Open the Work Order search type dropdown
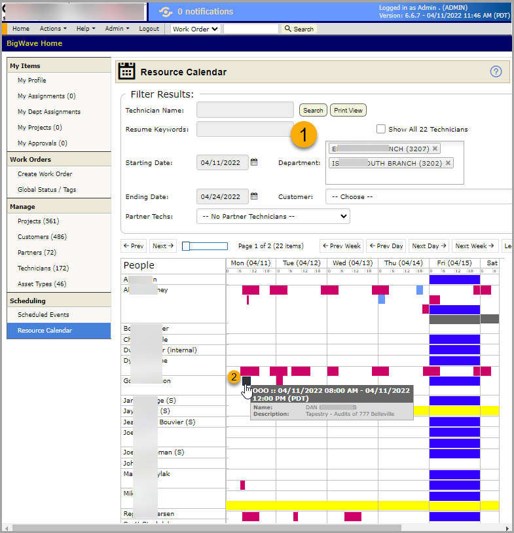The image size is (514, 533). pos(196,29)
